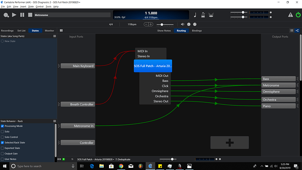Stop the transport
The width and height of the screenshot is (302, 170).
[30, 15]
